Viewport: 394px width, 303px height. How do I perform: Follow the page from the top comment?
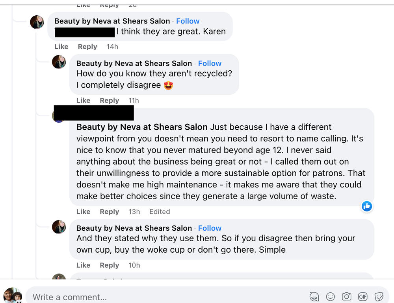point(188,21)
